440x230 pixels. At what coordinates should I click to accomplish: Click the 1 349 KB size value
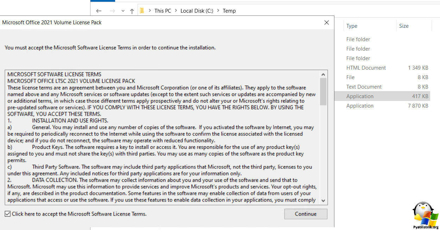pyautogui.click(x=418, y=68)
